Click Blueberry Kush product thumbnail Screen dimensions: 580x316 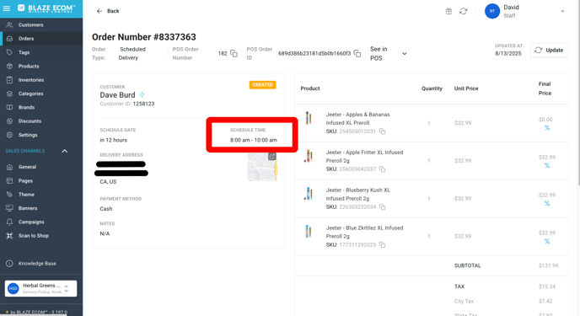point(309,194)
